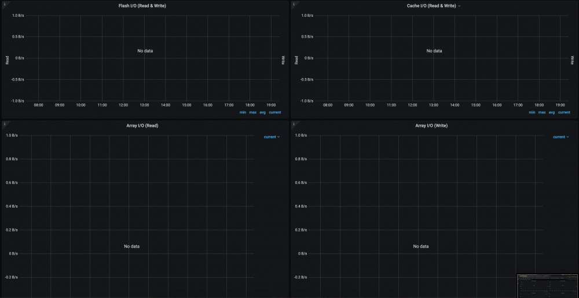Toggle current sort in Array I/O (Read) legend
579x298 pixels.
click(272, 137)
